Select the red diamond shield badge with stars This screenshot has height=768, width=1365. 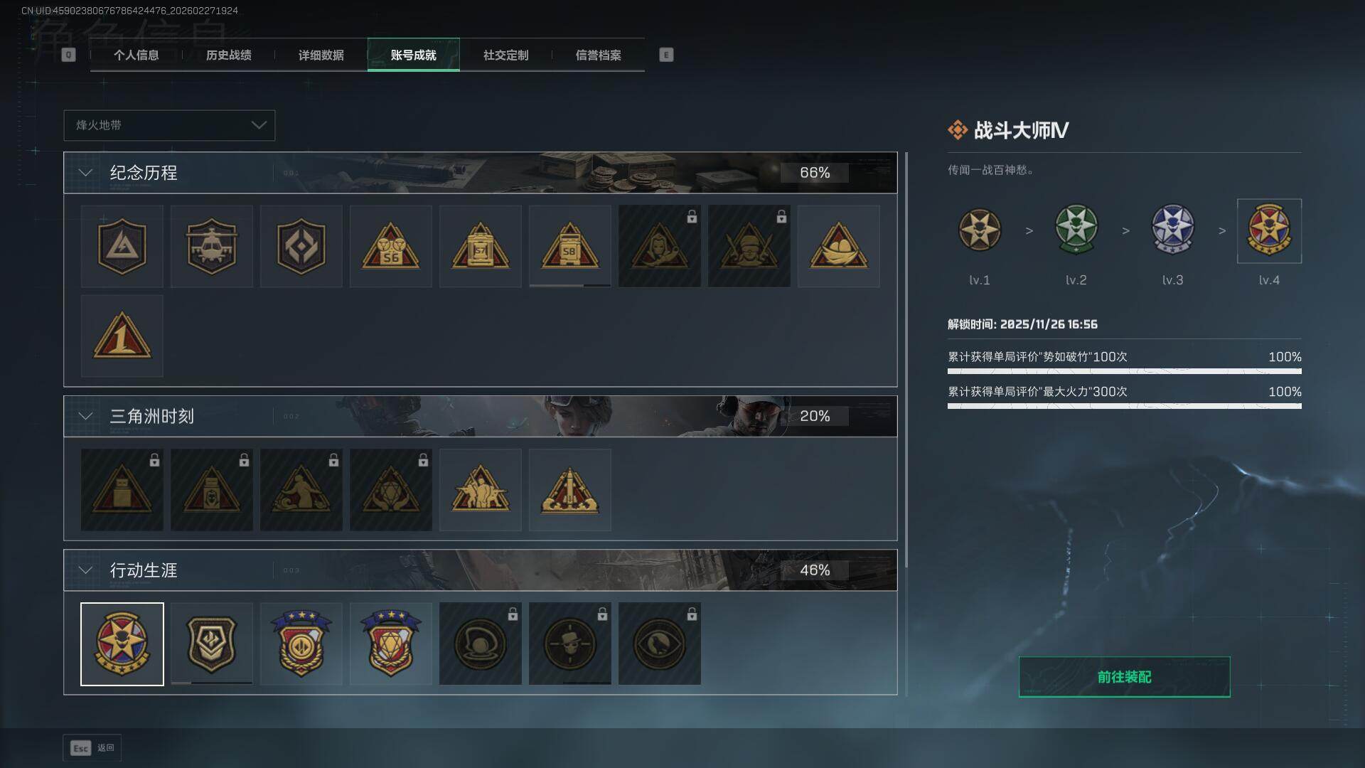click(390, 644)
